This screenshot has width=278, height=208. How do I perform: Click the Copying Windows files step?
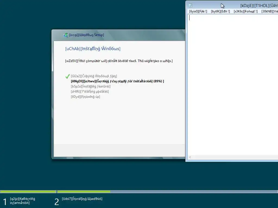[94, 76]
